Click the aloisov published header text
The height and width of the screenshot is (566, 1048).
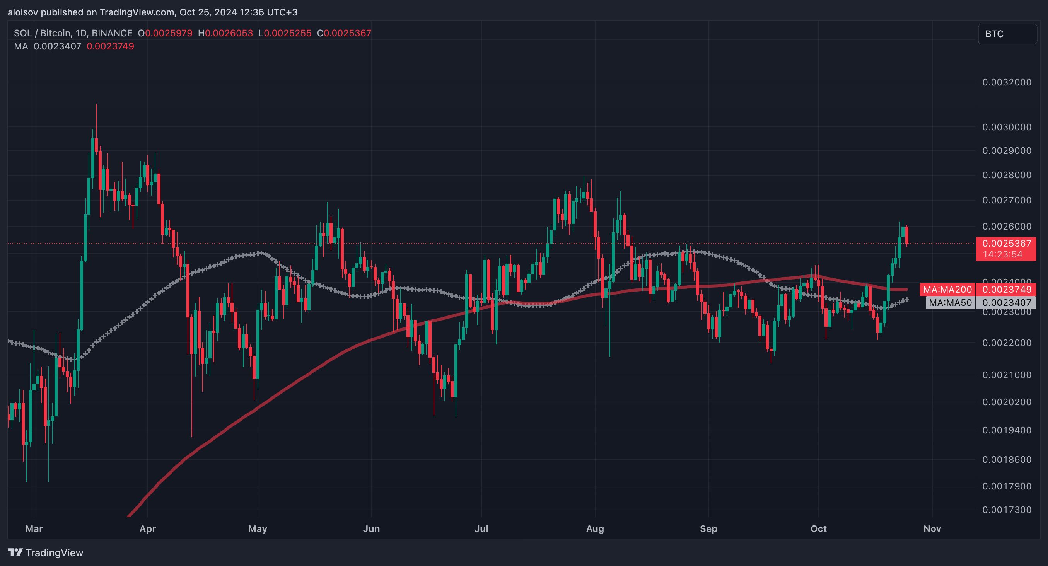[153, 12]
